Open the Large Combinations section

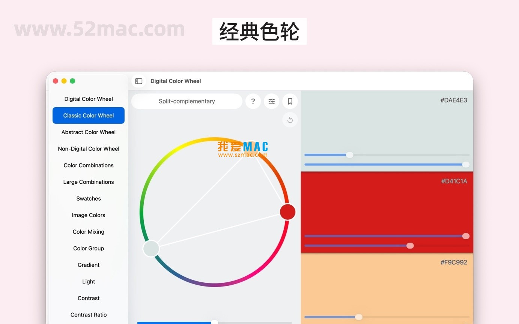click(89, 182)
